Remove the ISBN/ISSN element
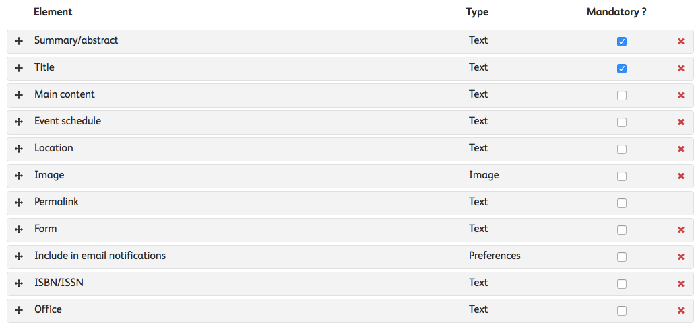Viewport: 700px width, 331px height. click(x=681, y=284)
